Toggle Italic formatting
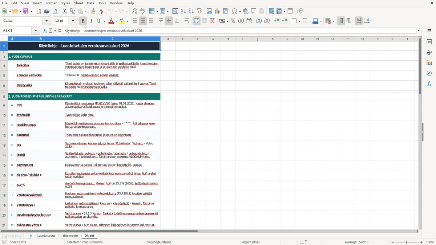The width and height of the screenshot is (436, 245). (x=91, y=21)
